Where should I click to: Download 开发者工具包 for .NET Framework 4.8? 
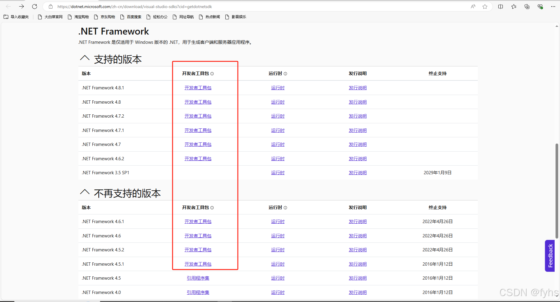198,102
